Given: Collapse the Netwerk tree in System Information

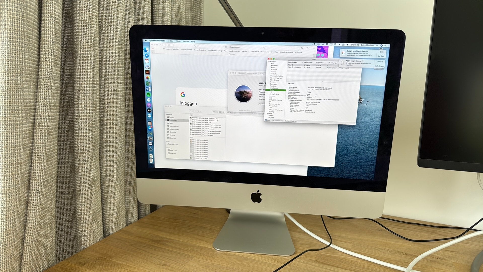Looking at the screenshot, I should 266,113.
